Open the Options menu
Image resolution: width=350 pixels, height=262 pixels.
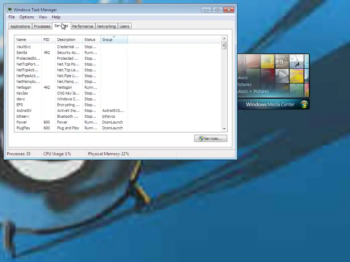click(x=27, y=17)
